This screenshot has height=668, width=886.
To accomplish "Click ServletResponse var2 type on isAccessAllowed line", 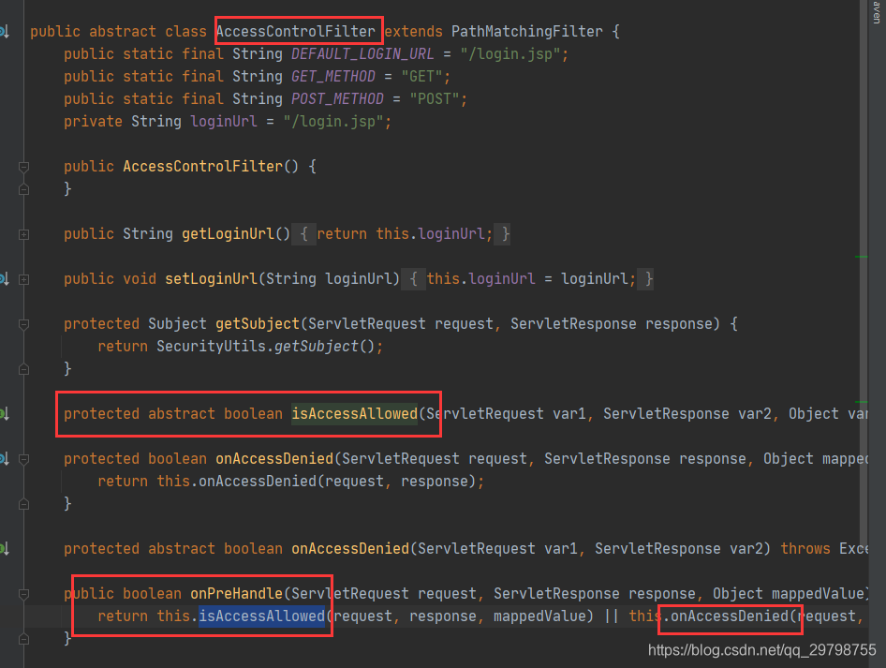I will [x=666, y=414].
